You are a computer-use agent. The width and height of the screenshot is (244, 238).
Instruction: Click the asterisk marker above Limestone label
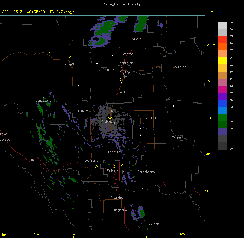[x=44, y=98]
